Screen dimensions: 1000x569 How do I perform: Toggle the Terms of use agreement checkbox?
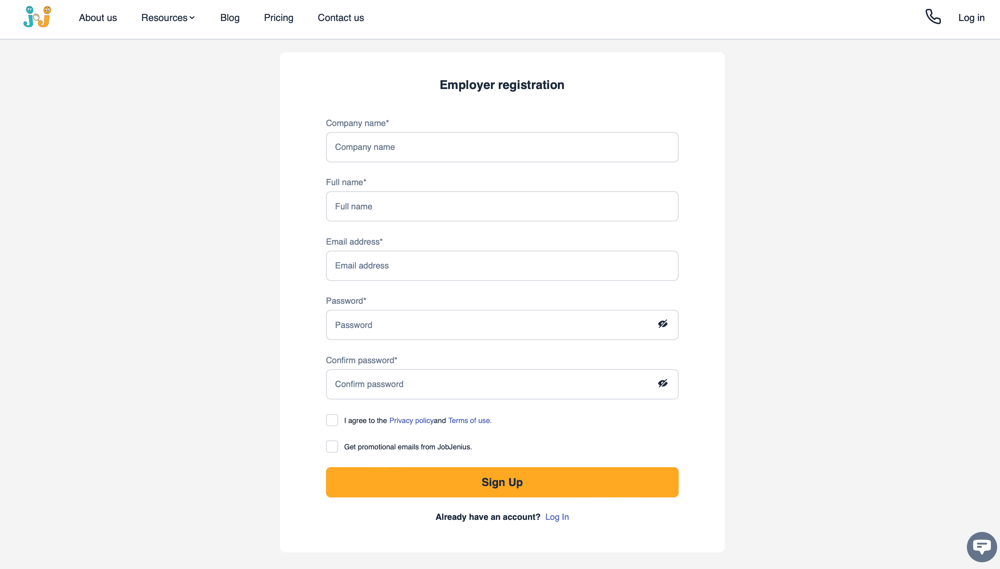pos(332,419)
